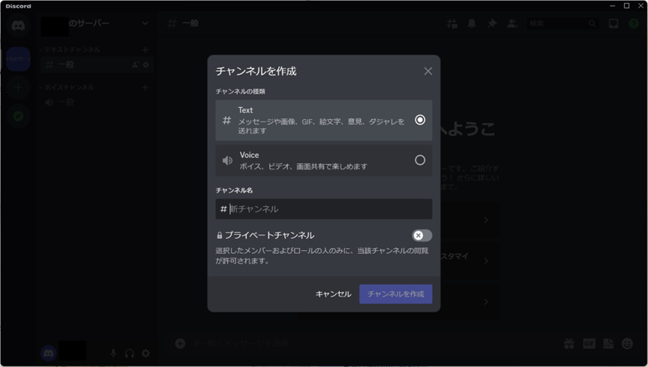Click the add a server plus icon
The height and width of the screenshot is (367, 648).
[18, 88]
